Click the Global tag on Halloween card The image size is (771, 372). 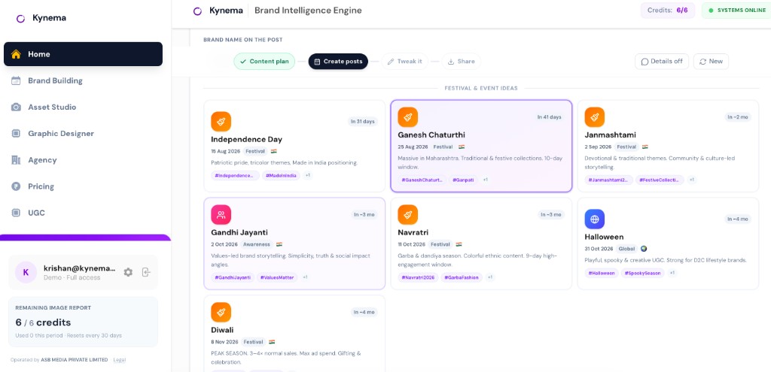(x=626, y=249)
